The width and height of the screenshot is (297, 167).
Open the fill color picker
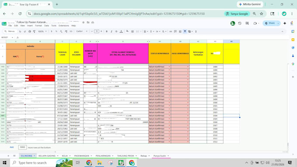[128, 31]
